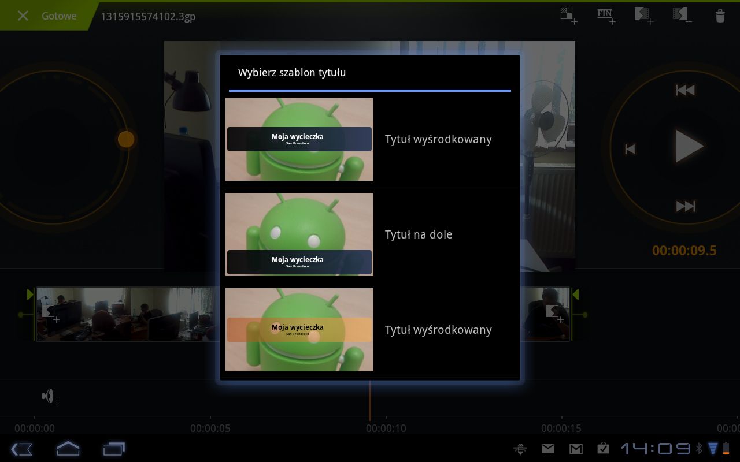Click transition icon on the right timeline clip
The height and width of the screenshot is (462, 740).
pyautogui.click(x=554, y=312)
